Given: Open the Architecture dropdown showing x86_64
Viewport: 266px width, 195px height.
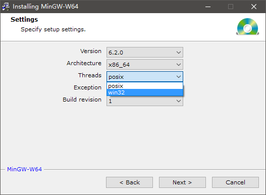Looking at the screenshot, I should click(145, 64).
